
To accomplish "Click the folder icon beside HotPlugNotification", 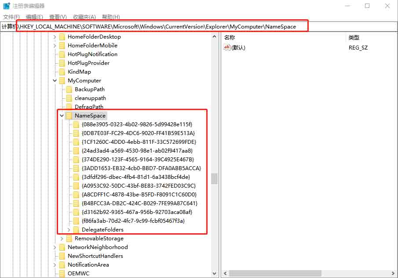I will (62, 54).
